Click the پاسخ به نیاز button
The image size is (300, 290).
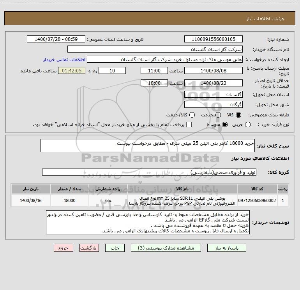click(227, 248)
